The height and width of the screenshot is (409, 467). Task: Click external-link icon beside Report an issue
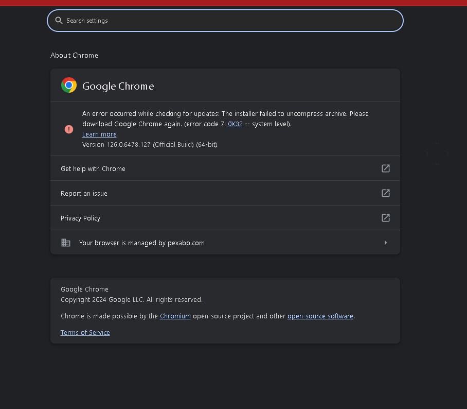pyautogui.click(x=386, y=193)
